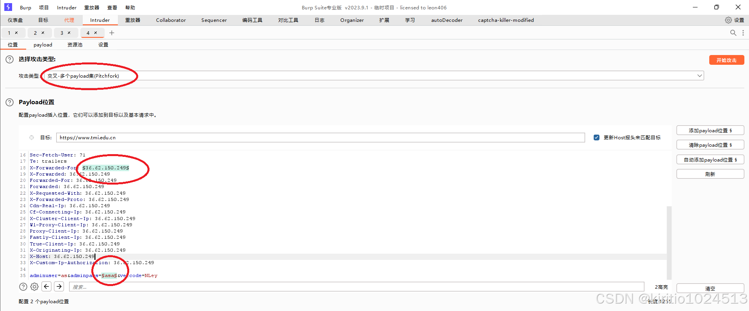Screen dimensions: 749x311
Task: Open the 项目 menu
Action: [44, 7]
